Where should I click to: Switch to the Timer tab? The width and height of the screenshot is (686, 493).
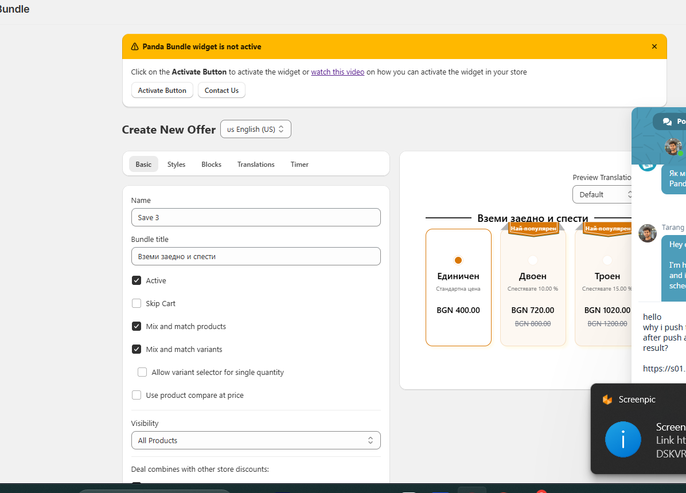(x=299, y=164)
